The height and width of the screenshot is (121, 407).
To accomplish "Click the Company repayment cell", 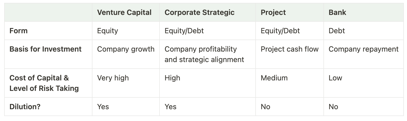I will pos(363,49).
